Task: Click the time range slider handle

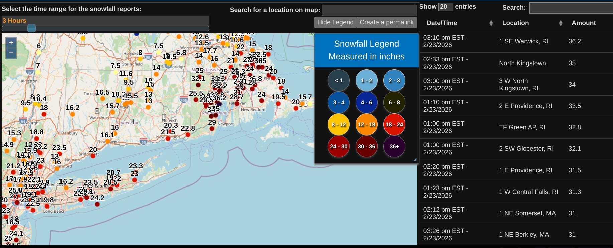Action: tap(31, 28)
